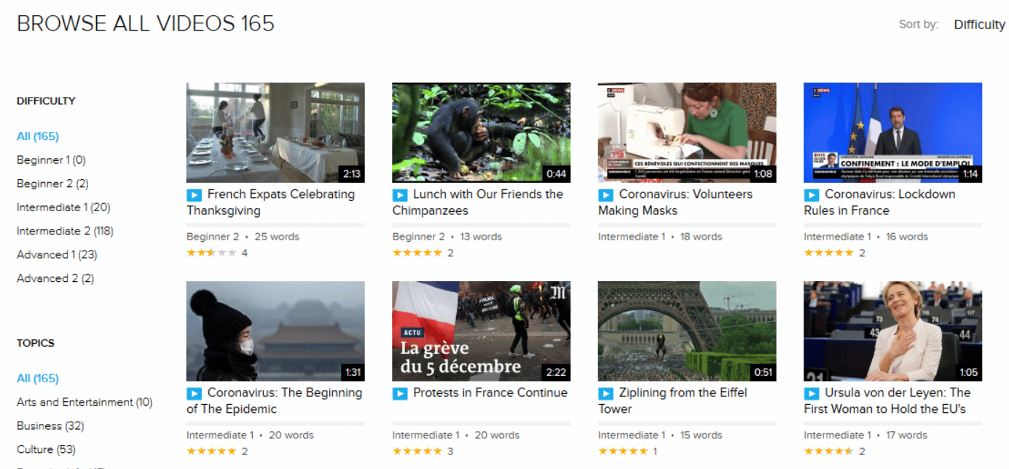Click play icon beside French Expats Celebrating Thanksgiving

(x=194, y=195)
